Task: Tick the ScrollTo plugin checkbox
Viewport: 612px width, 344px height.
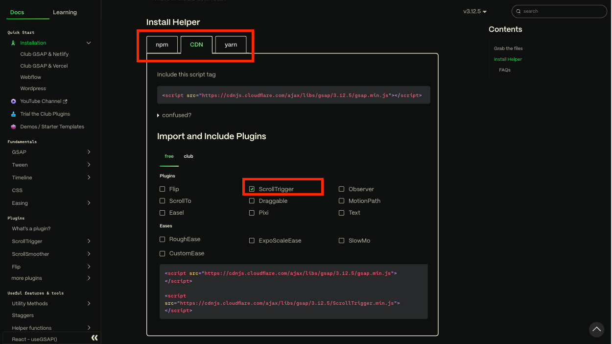Action: (163, 201)
